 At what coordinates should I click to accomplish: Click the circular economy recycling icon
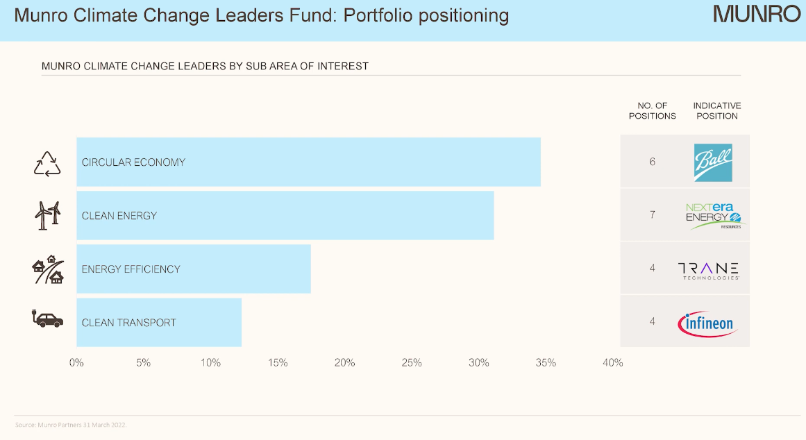click(x=47, y=163)
